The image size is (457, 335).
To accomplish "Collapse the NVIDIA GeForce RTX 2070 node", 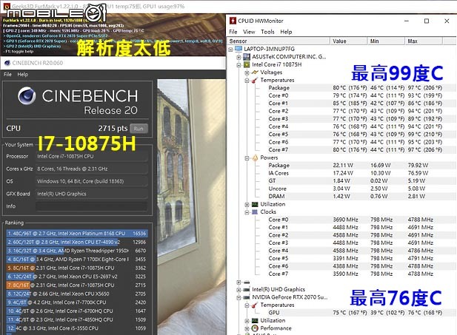I will 238,298.
